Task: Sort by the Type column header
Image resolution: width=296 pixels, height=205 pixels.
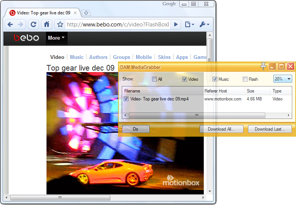Action: coord(281,91)
